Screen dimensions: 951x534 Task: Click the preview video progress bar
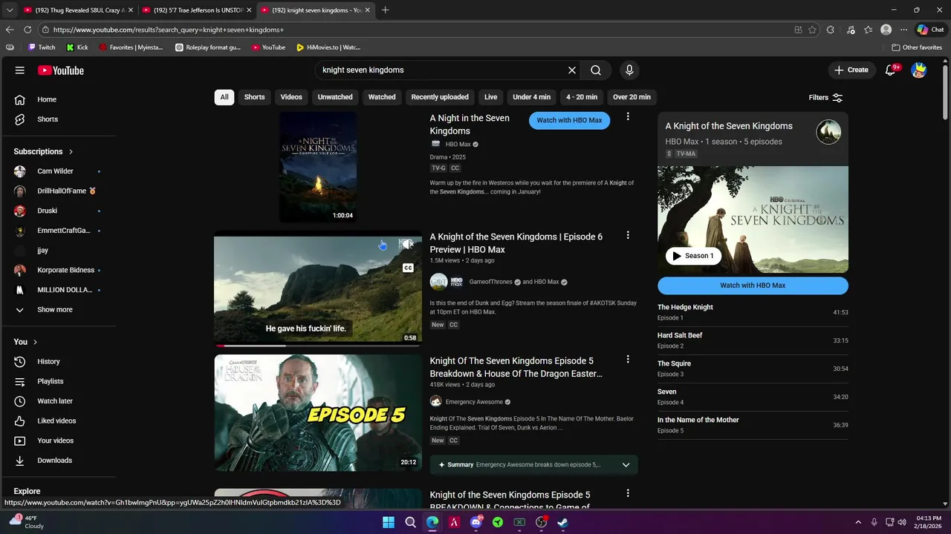[x=318, y=346]
